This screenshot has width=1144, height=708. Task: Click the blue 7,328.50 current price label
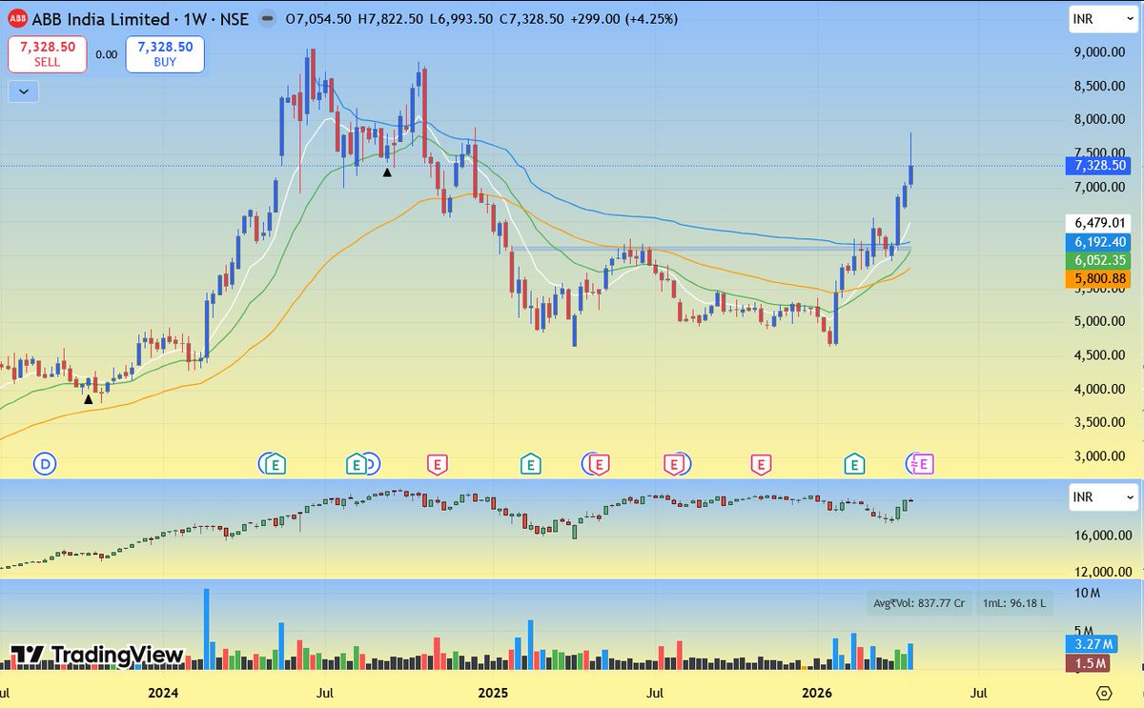point(1096,165)
